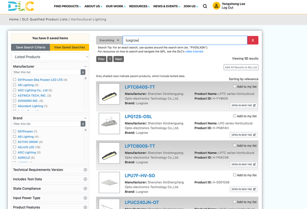Screen dimensions: 307x209
Task: Clear the Manufacturer filter with X
Action: point(83,72)
